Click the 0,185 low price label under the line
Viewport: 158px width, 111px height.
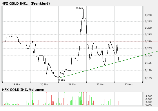(61, 80)
